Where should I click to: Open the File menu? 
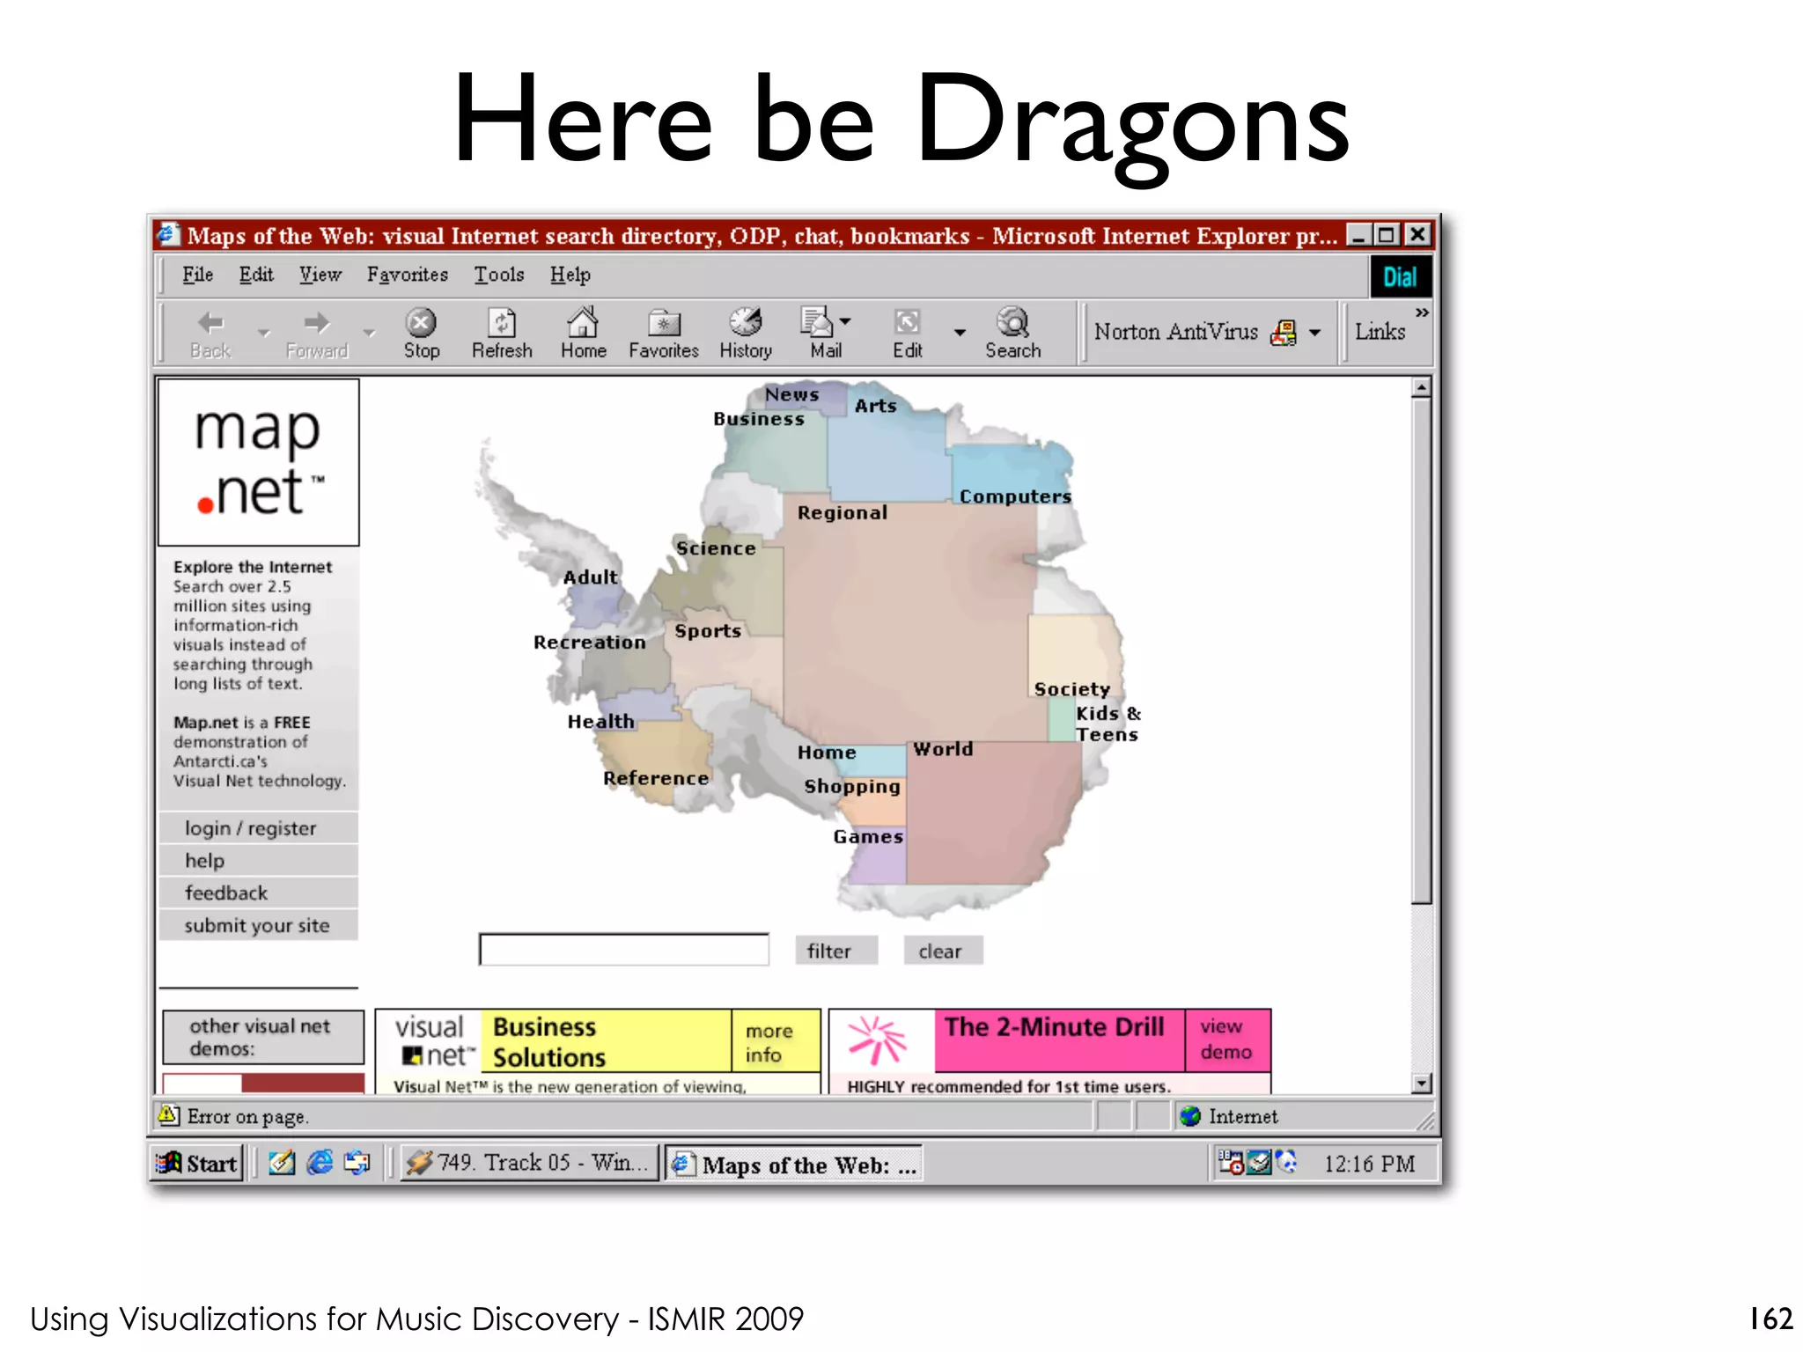click(x=197, y=275)
